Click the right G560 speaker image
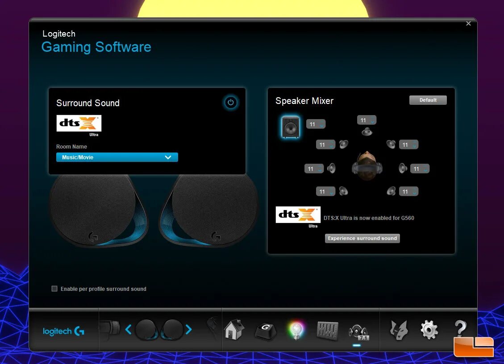504x364 pixels. point(209,211)
